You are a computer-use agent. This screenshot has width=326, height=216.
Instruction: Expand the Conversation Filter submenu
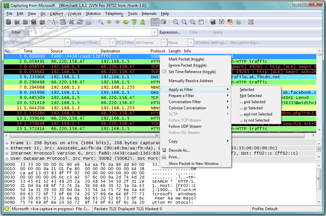(195, 102)
